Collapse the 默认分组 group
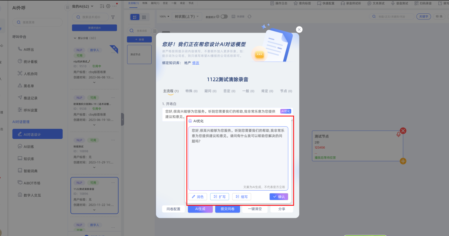449x236 pixels. tap(75, 38)
